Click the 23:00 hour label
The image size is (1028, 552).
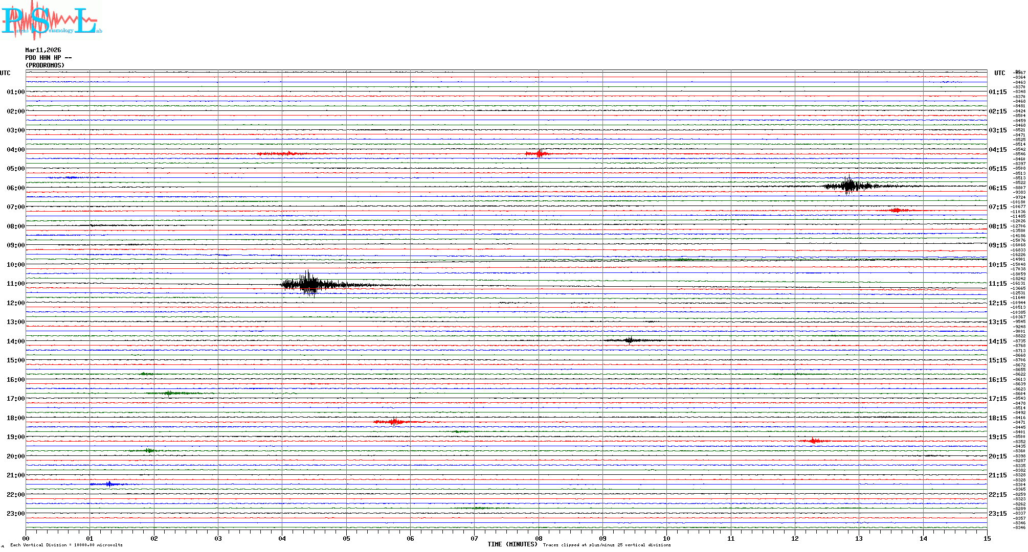point(15,514)
